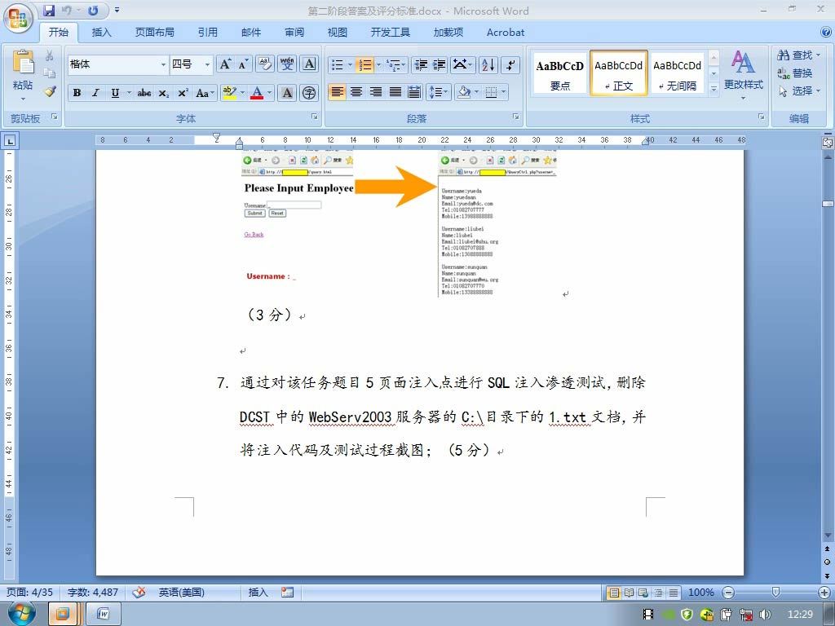Align text left
This screenshot has height=626, width=835.
tap(337, 92)
